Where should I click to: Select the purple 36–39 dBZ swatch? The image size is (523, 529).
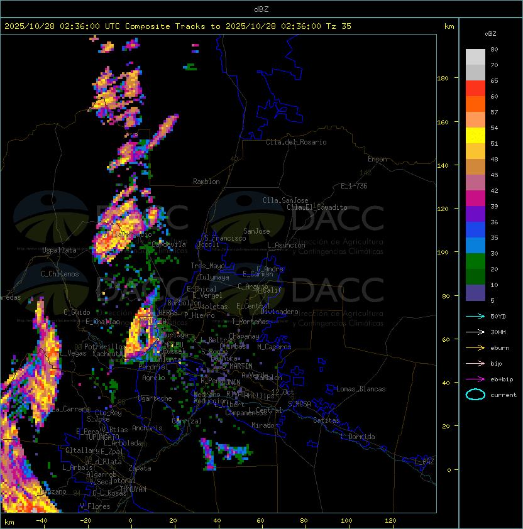[x=475, y=214]
